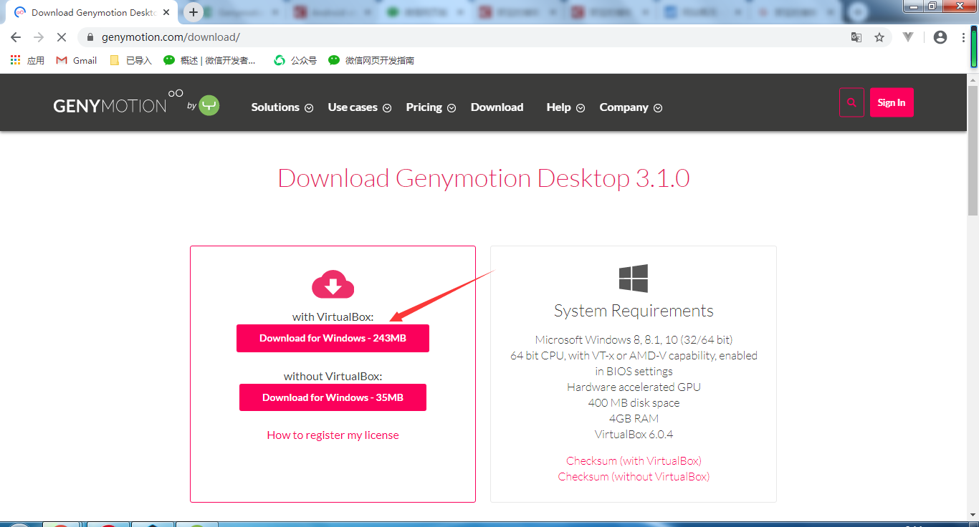Click the 'without VirtualBox:' label

(333, 376)
